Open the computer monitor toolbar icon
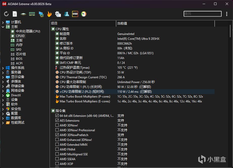This screenshot has height=168, width=233. click(41, 14)
